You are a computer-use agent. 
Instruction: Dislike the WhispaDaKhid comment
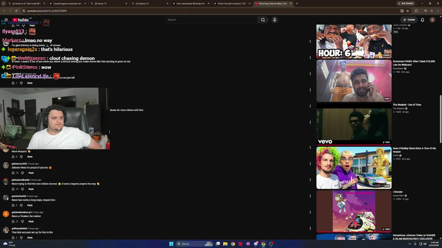(x=21, y=238)
